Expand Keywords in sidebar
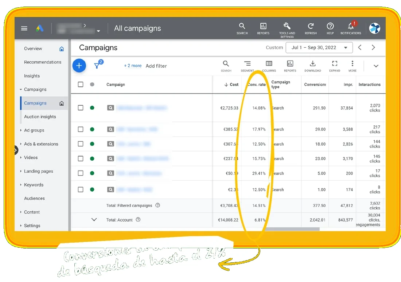401x282 pixels. (21, 185)
